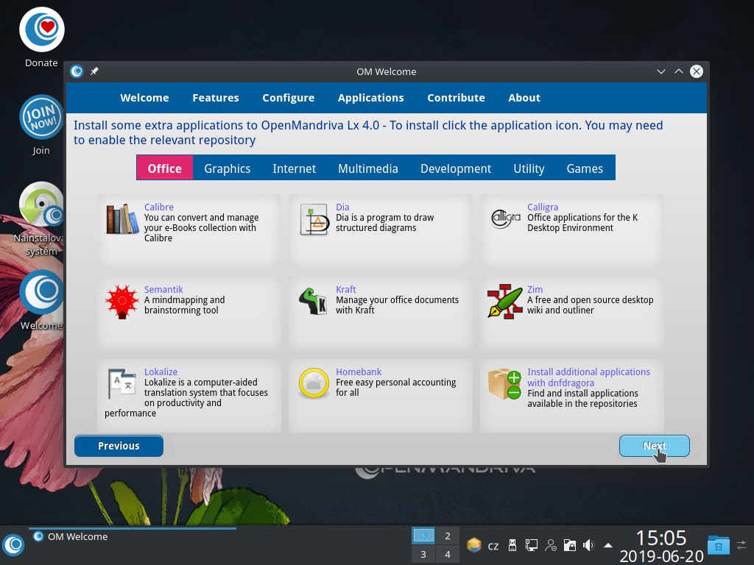Install Kraft document manager

tap(314, 301)
